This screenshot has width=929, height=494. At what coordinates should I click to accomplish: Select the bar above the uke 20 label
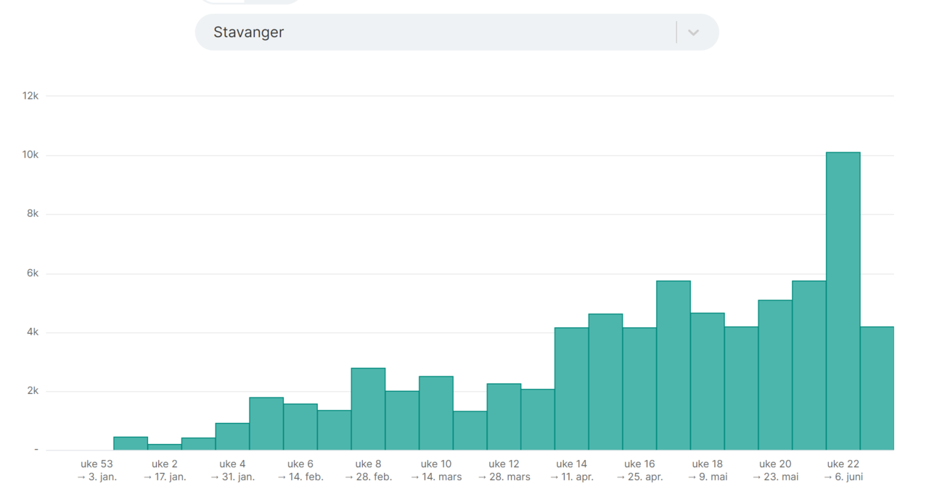coord(775,375)
